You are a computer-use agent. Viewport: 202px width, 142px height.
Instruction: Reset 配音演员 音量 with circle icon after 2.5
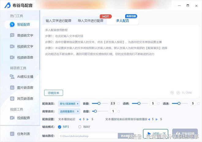tap(118, 103)
